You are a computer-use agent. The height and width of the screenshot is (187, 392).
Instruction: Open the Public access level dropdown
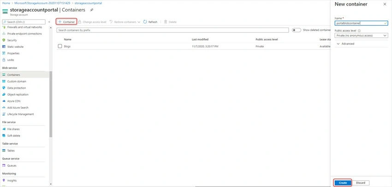361,36
